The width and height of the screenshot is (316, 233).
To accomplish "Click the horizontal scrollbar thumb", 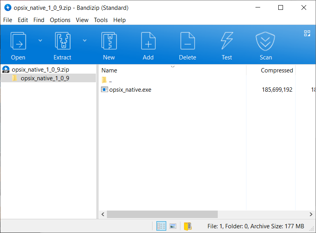I will pyautogui.click(x=162, y=214).
